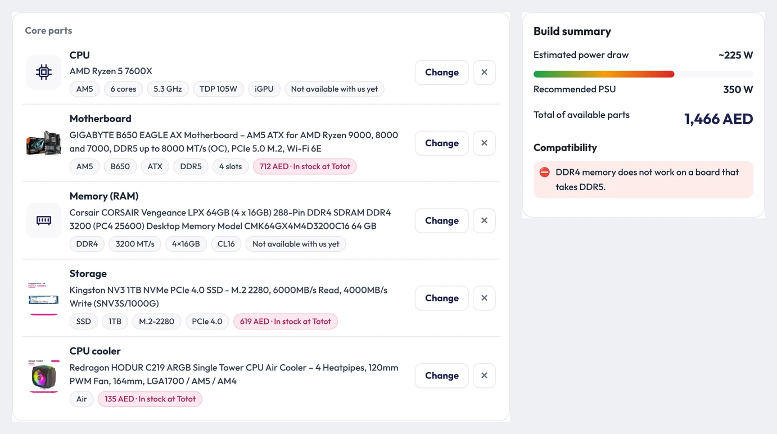Remove the Memory (RAM) with X
Viewport: 777px width, 434px height.
click(484, 221)
